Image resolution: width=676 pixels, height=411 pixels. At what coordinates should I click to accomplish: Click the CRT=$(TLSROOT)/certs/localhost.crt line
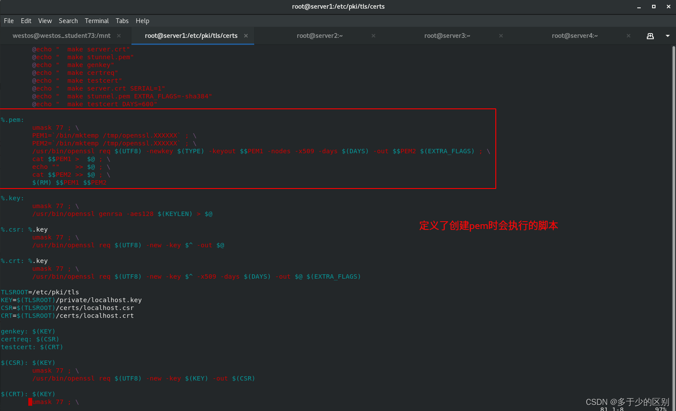point(67,316)
